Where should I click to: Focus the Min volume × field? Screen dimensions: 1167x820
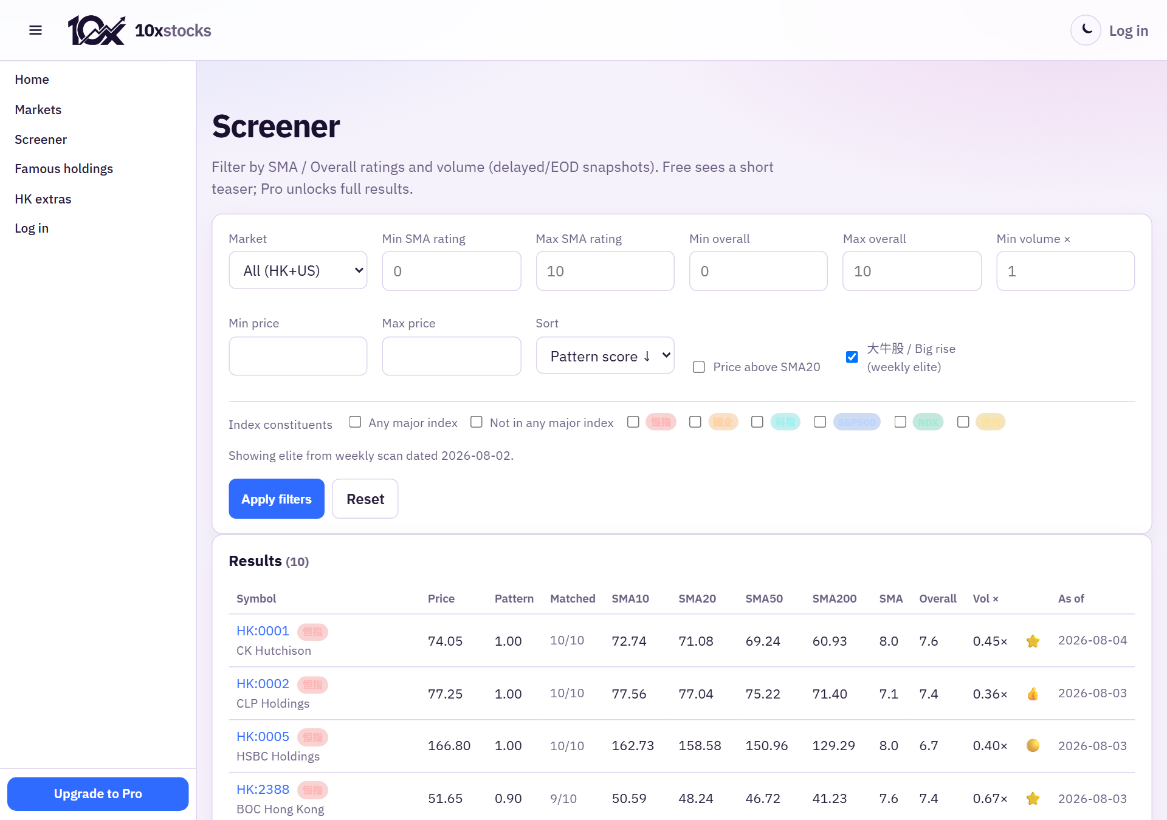1065,271
